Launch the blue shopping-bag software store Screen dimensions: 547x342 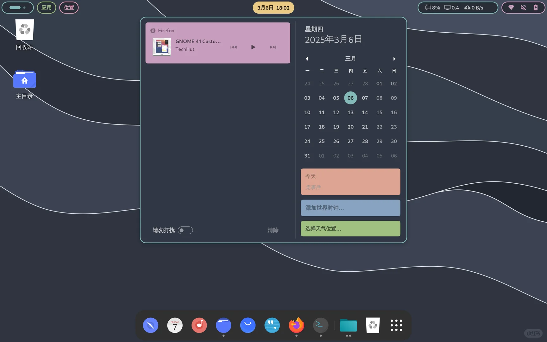pos(248,325)
